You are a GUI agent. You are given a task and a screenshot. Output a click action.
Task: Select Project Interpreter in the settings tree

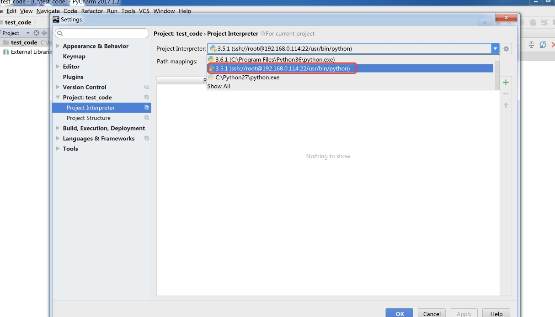(x=101, y=108)
